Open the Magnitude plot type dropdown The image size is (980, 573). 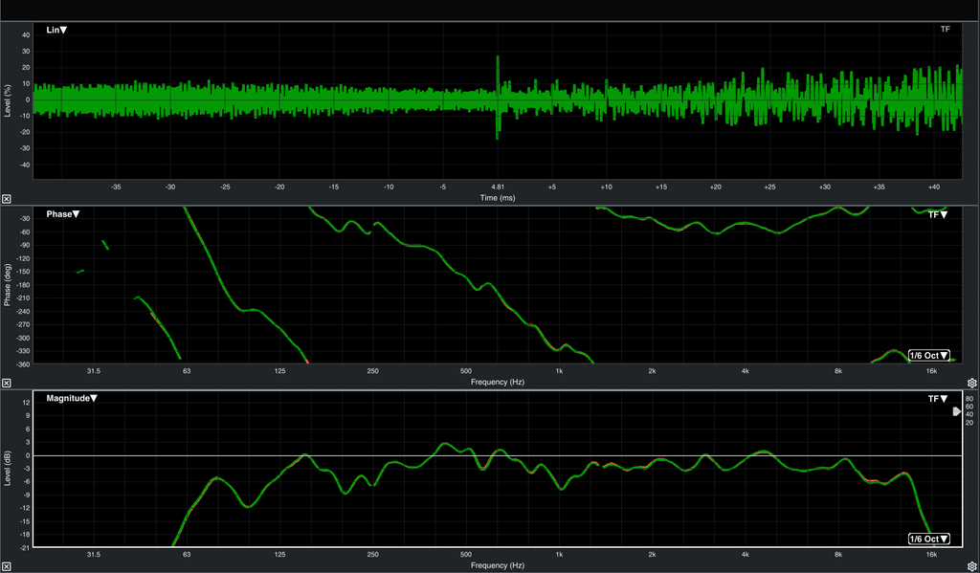click(72, 398)
